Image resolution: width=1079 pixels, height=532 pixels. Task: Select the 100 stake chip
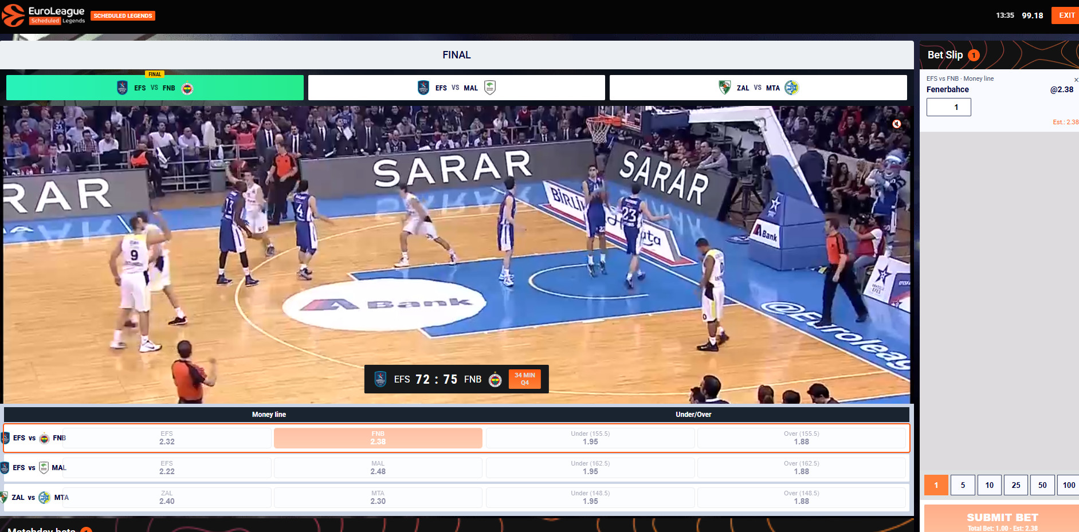1068,485
